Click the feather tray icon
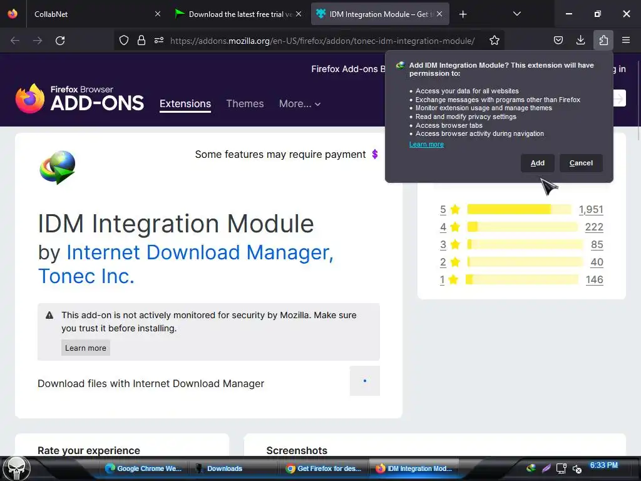Screen dimensions: 641x481 pos(546,468)
